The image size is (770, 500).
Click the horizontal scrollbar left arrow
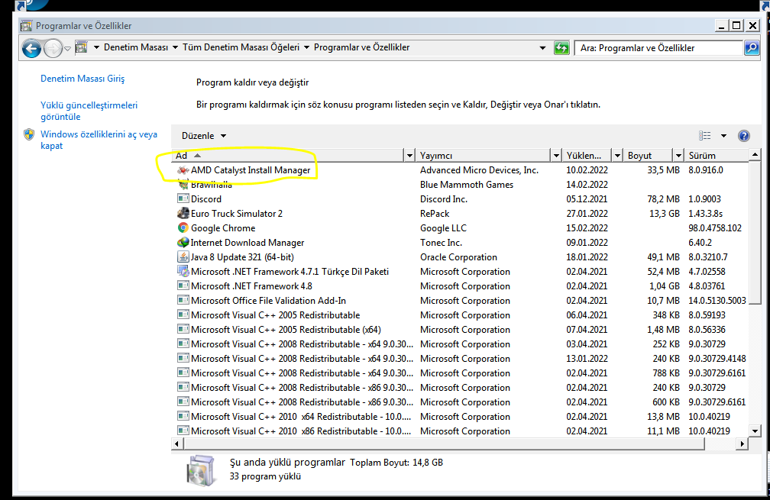pyautogui.click(x=177, y=444)
